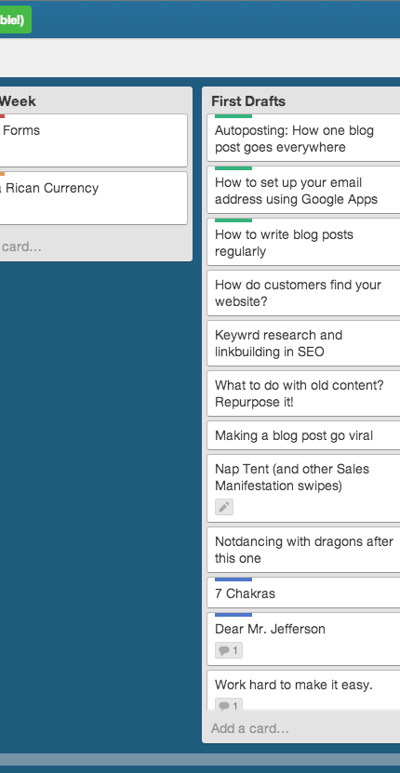Click blue label on Dear Mr. Jefferson card
Viewport: 400px width, 773px height.
click(x=233, y=615)
